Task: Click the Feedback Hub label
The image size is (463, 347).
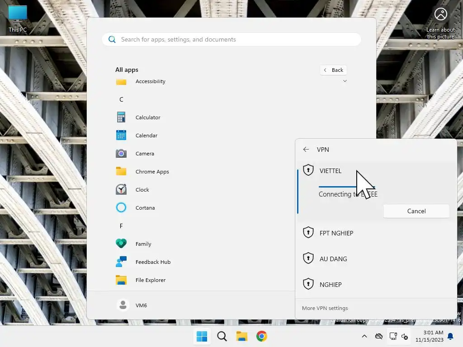Action: [153, 262]
